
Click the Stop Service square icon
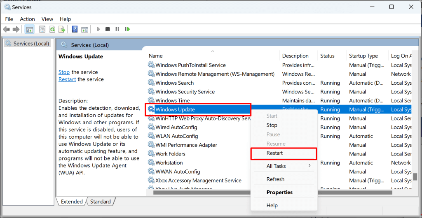108,29
